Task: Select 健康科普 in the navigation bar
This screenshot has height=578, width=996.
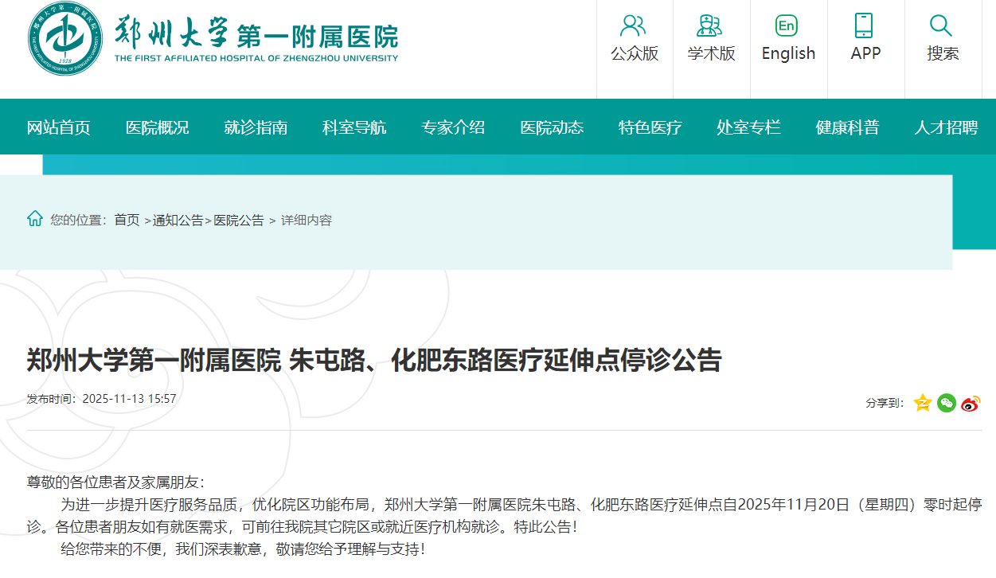Action: [x=847, y=127]
